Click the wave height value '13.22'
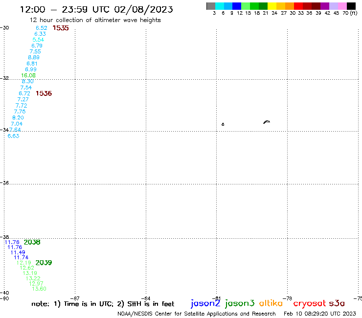 [33, 278]
